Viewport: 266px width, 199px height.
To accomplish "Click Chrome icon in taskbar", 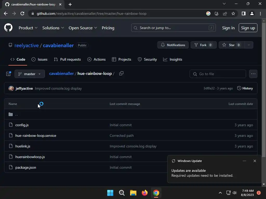I will point(156,193).
